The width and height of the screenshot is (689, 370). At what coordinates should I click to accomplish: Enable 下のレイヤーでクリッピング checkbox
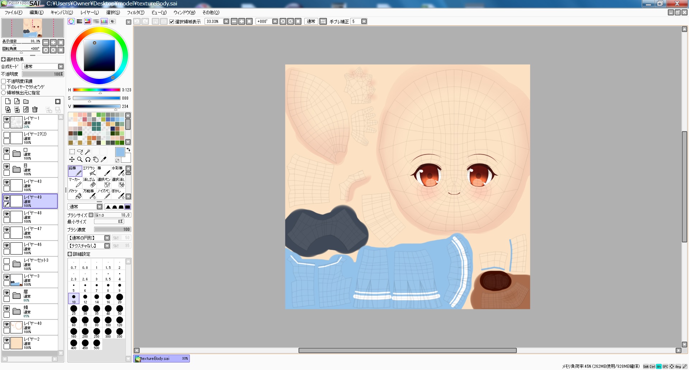[4, 87]
